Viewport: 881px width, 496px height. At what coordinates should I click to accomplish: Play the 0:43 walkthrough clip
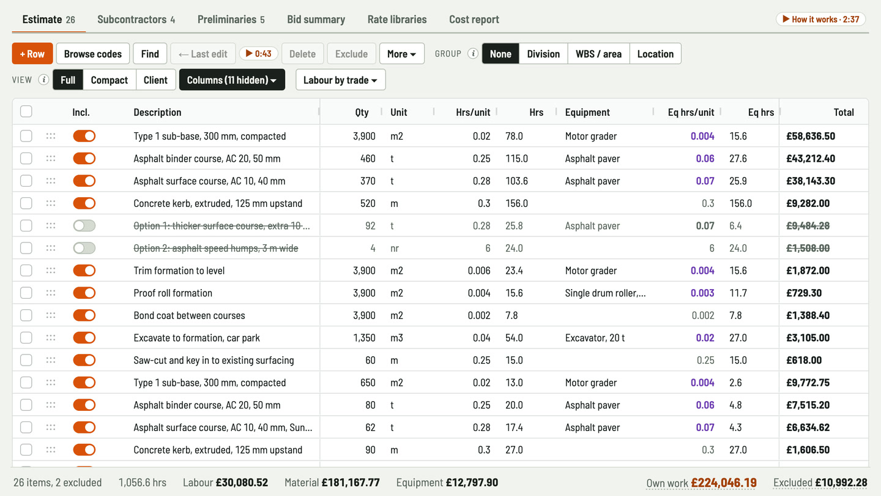[259, 54]
